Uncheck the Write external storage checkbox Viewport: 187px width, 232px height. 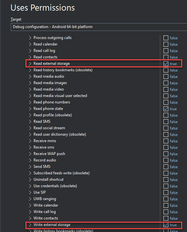[166, 225]
